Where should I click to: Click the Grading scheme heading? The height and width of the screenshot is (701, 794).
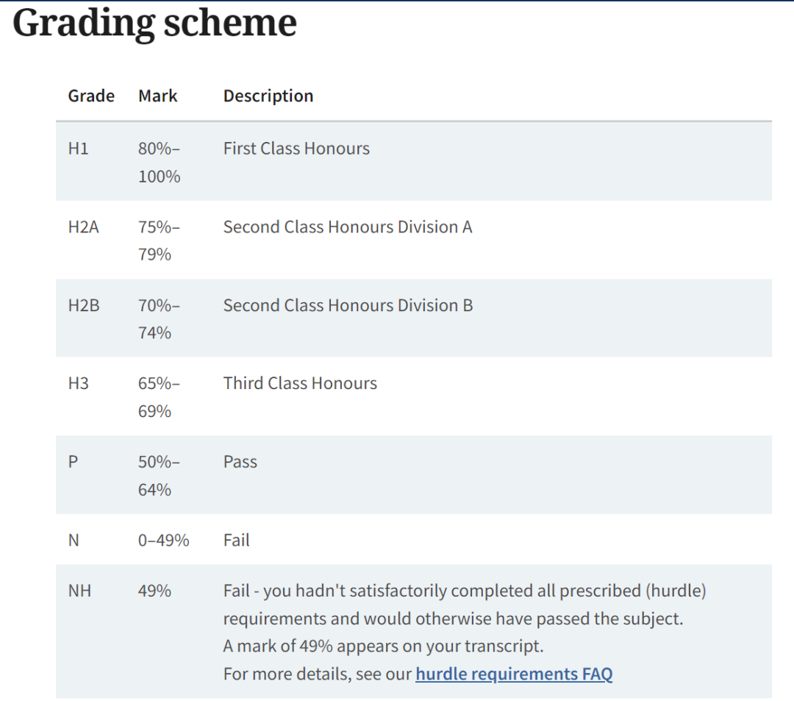155,23
